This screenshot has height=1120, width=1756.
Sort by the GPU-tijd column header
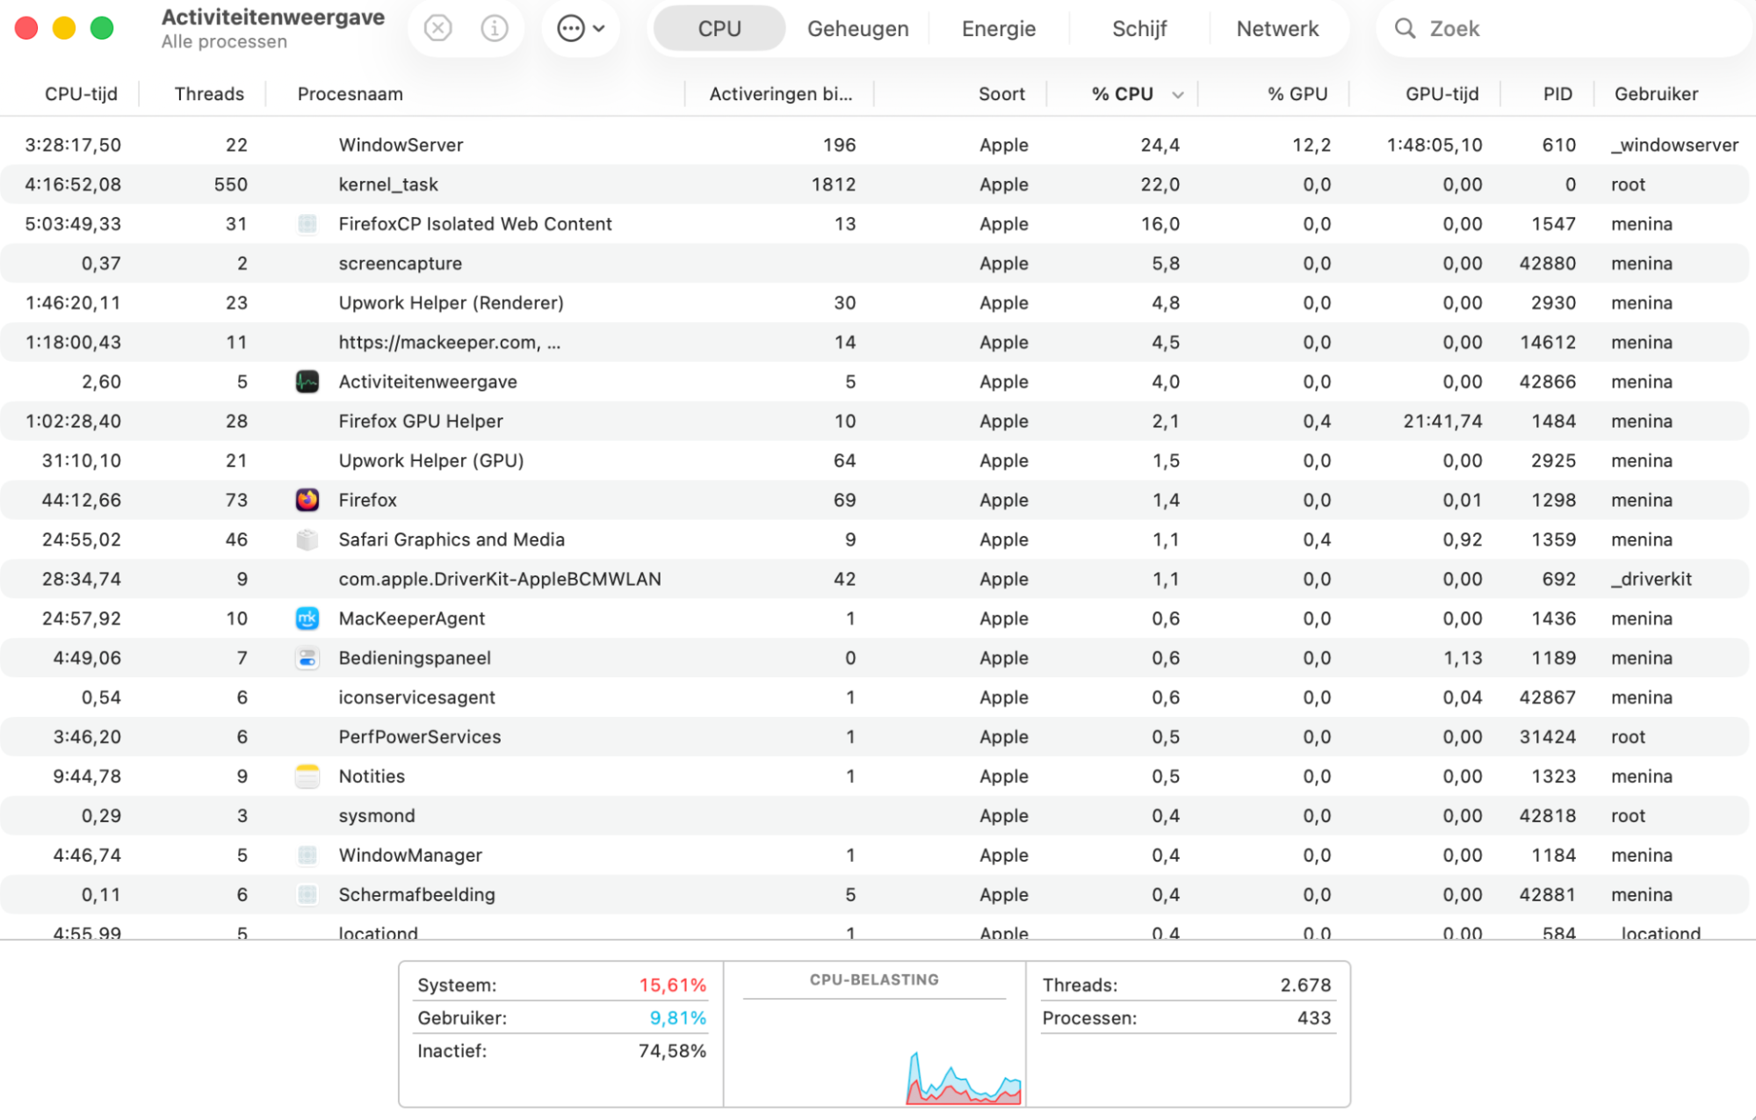1442,94
